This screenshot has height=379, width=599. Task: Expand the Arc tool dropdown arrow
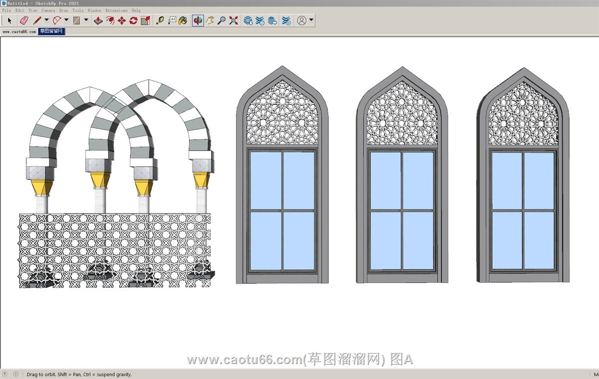click(66, 20)
